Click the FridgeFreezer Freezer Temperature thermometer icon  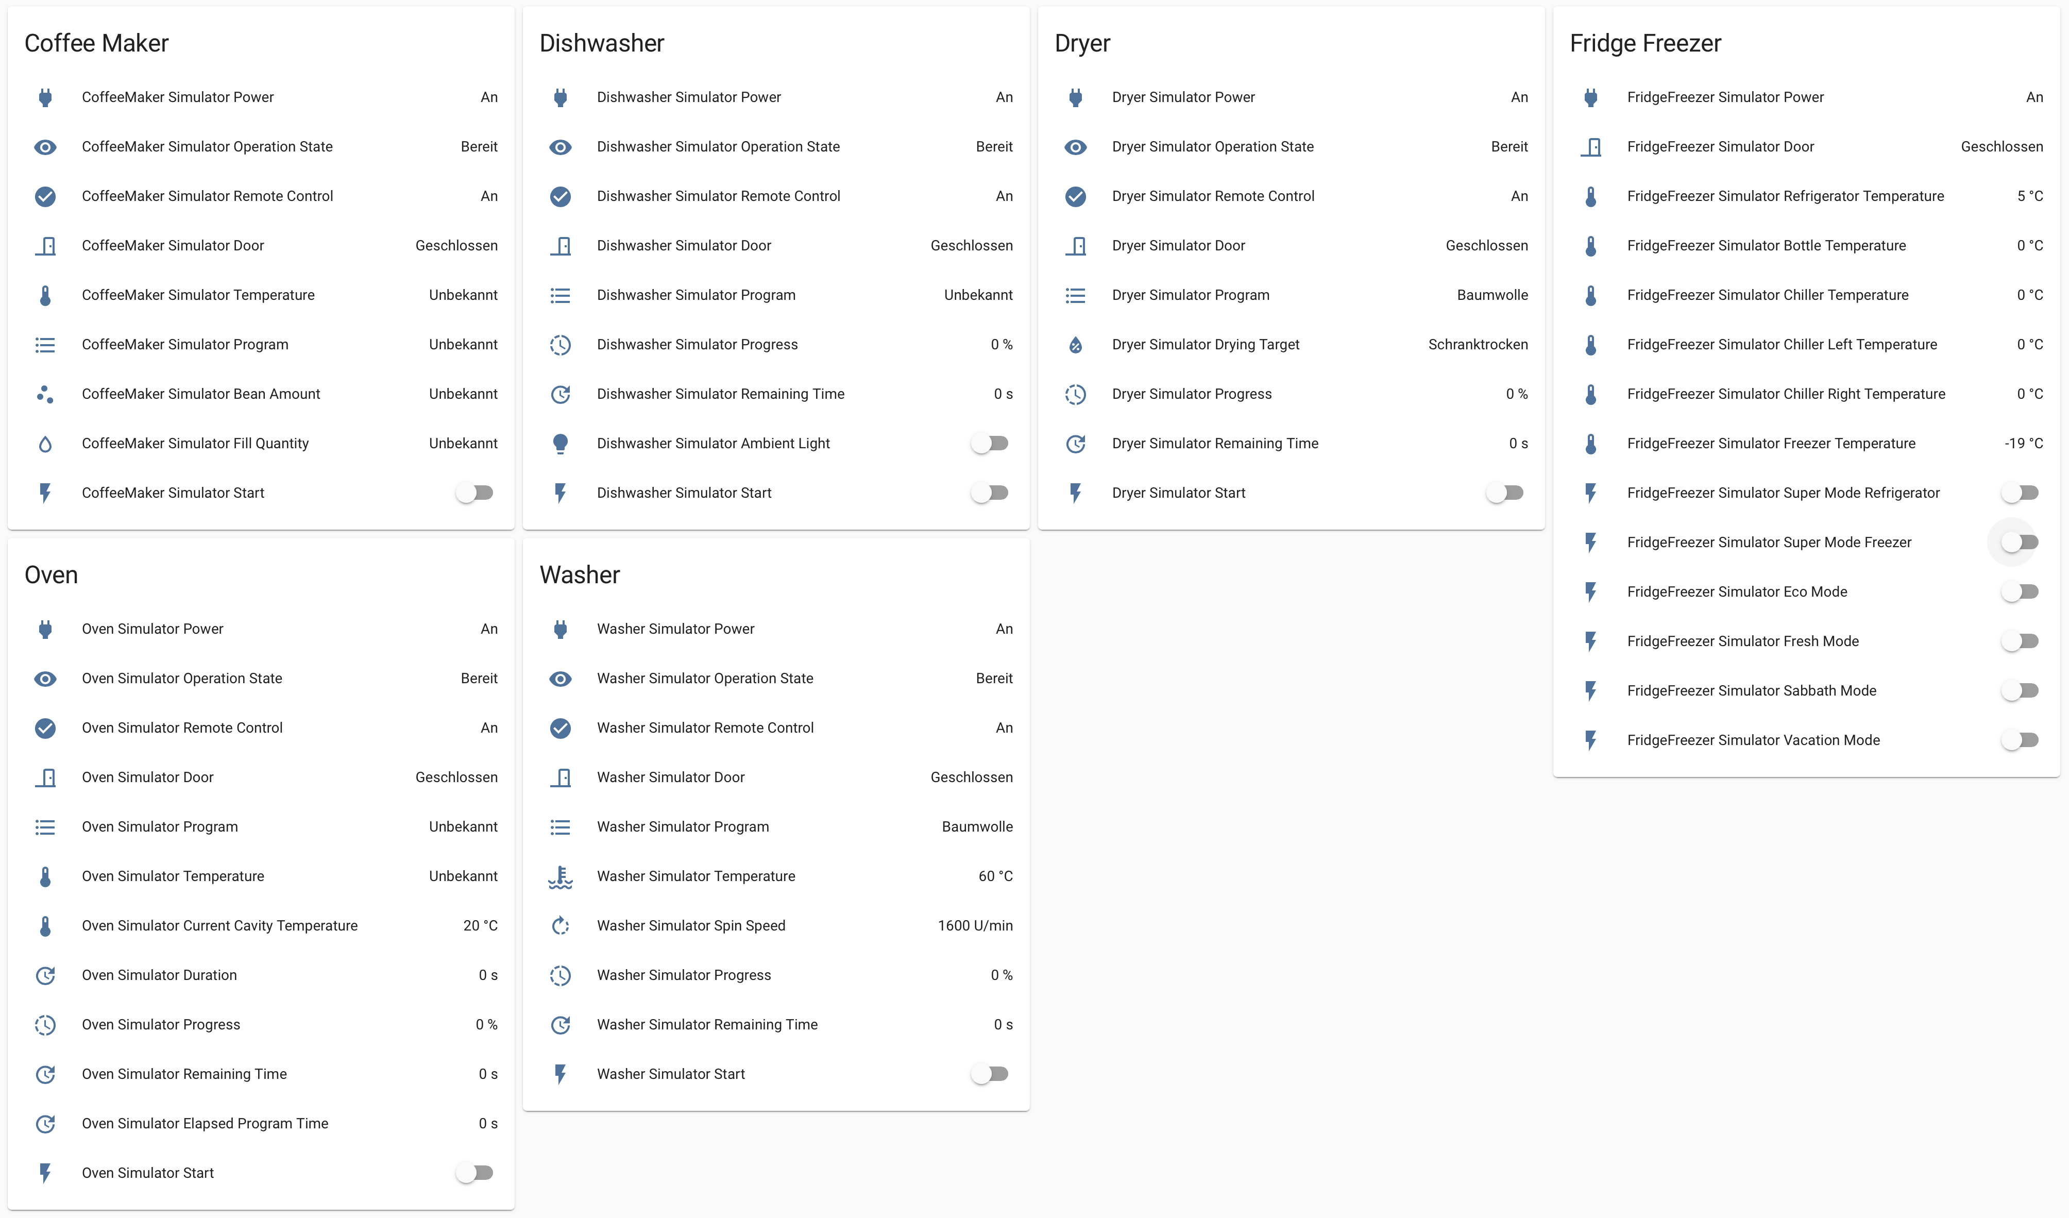[1590, 444]
